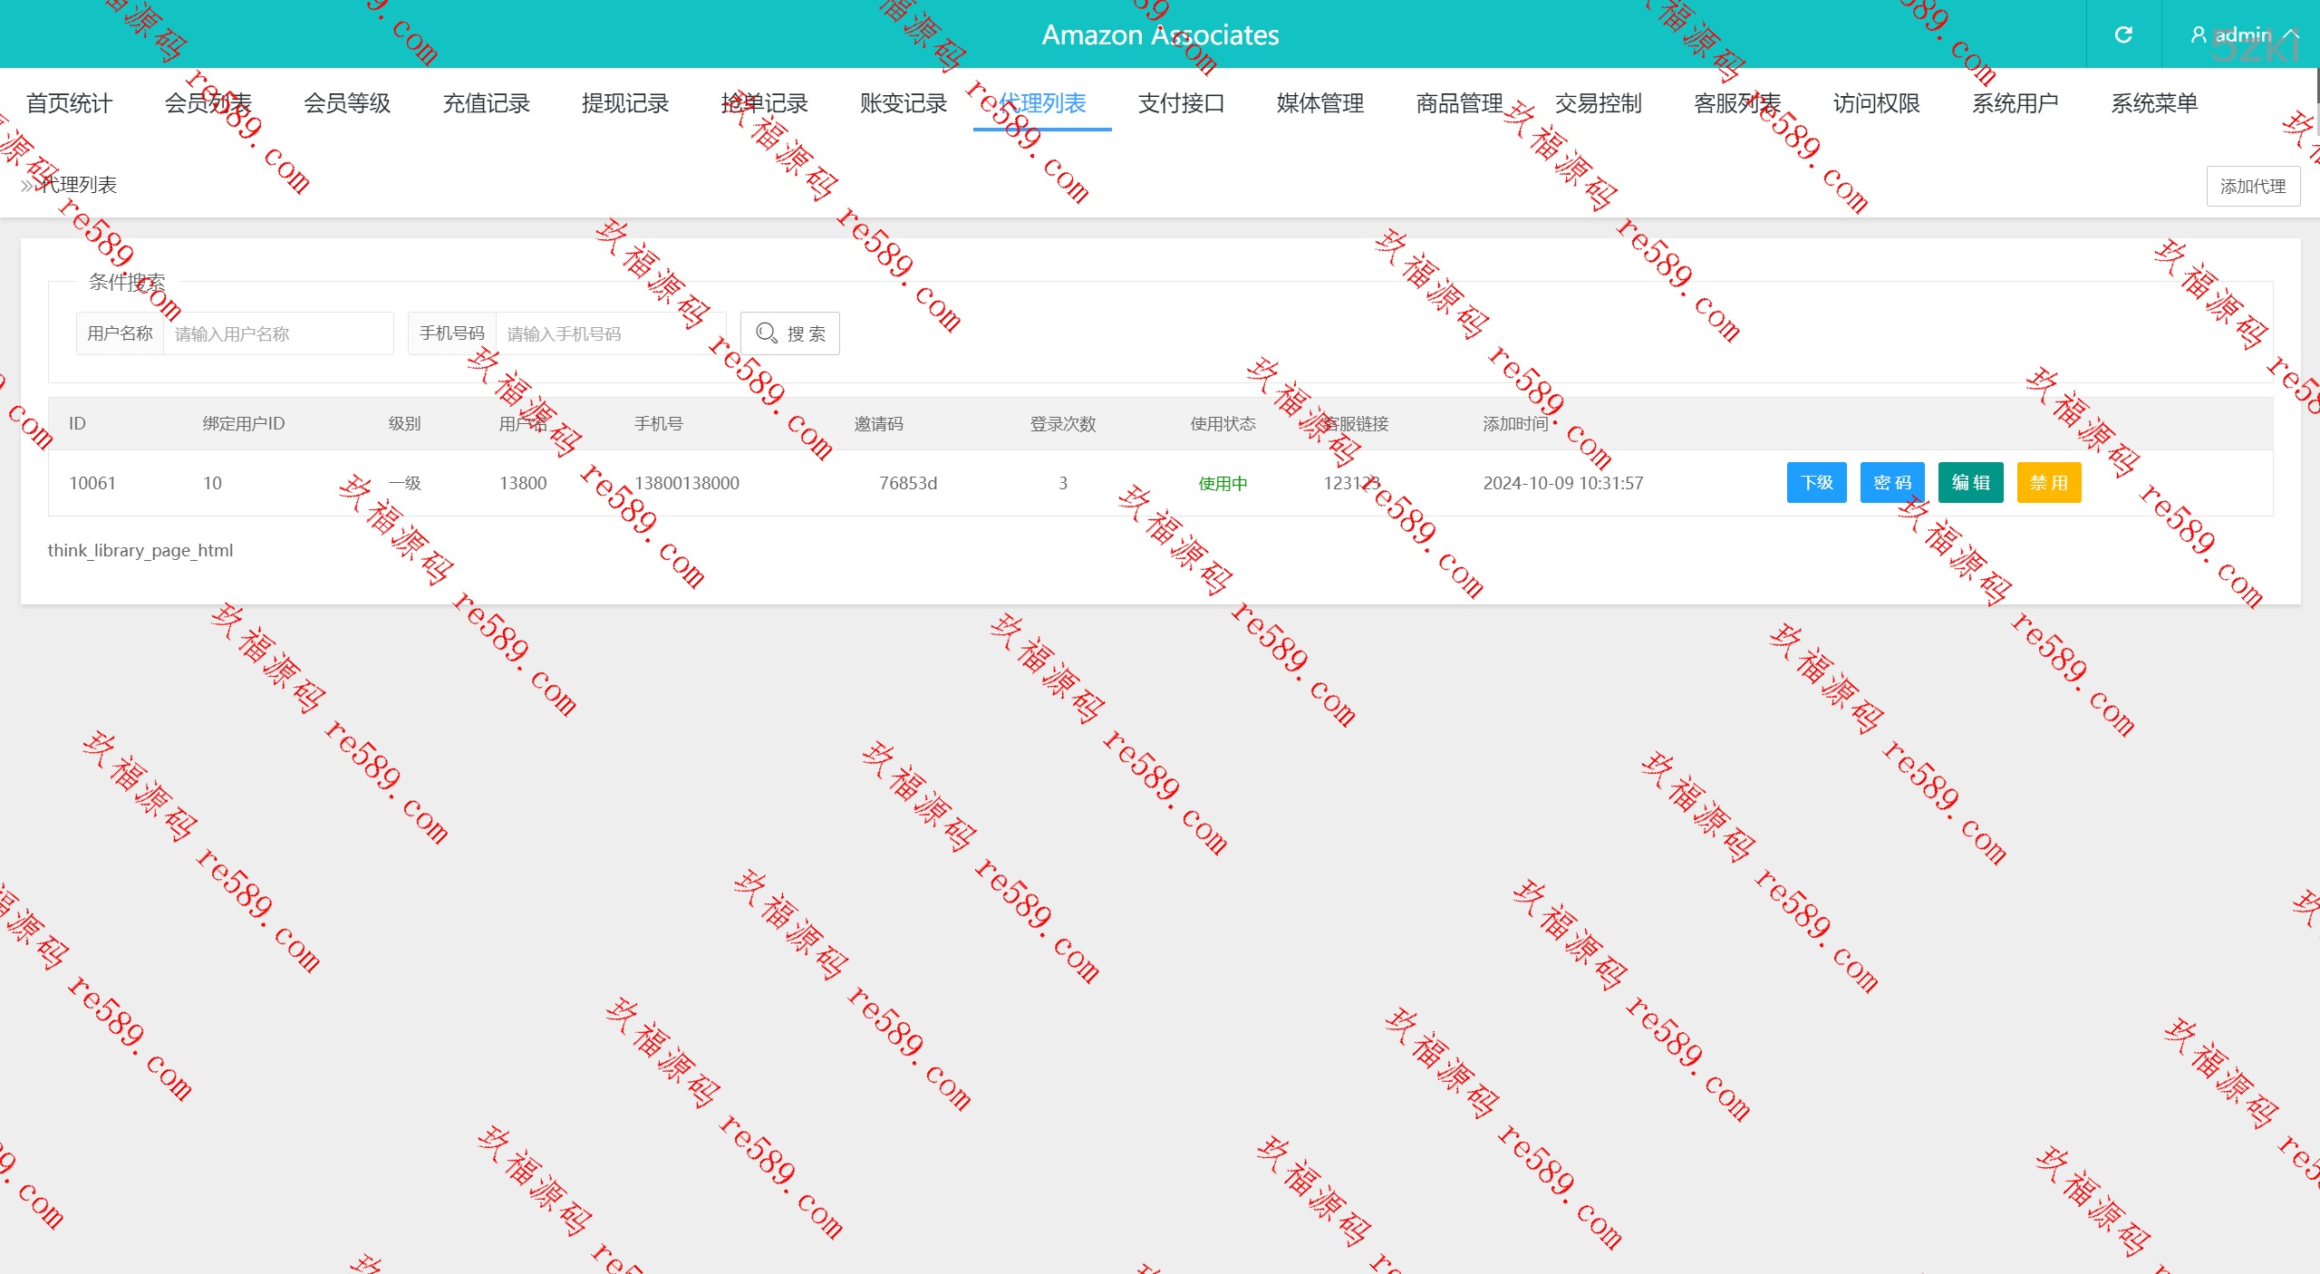Switch to the 会员等级 tab
The width and height of the screenshot is (2320, 1274).
[x=347, y=103]
